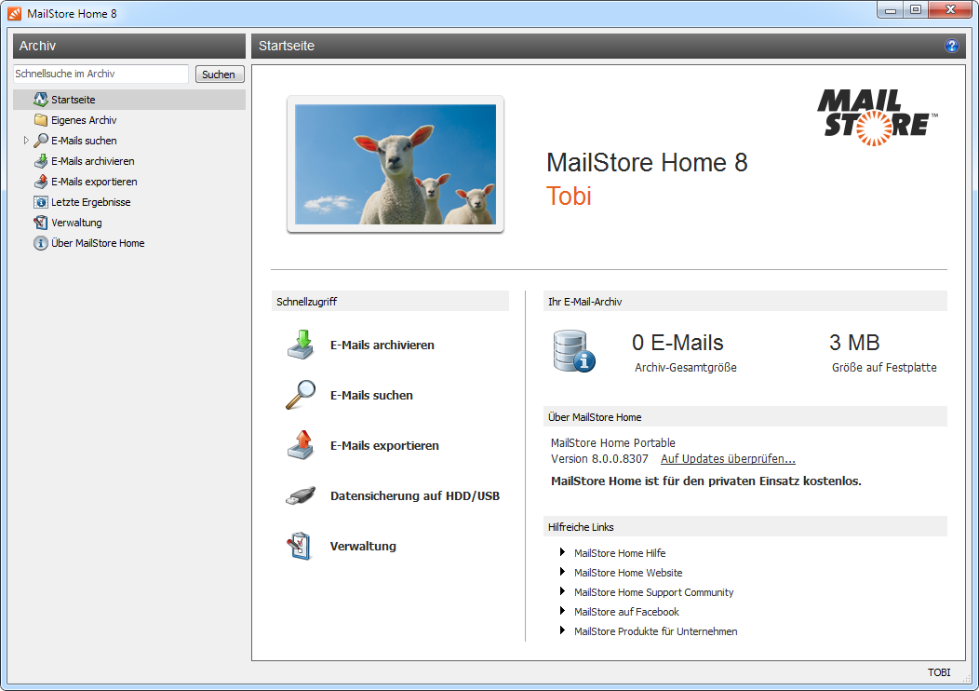Screen dimensions: 979x691
Task: Click the Version 8.0.0.8307 text
Action: [599, 458]
